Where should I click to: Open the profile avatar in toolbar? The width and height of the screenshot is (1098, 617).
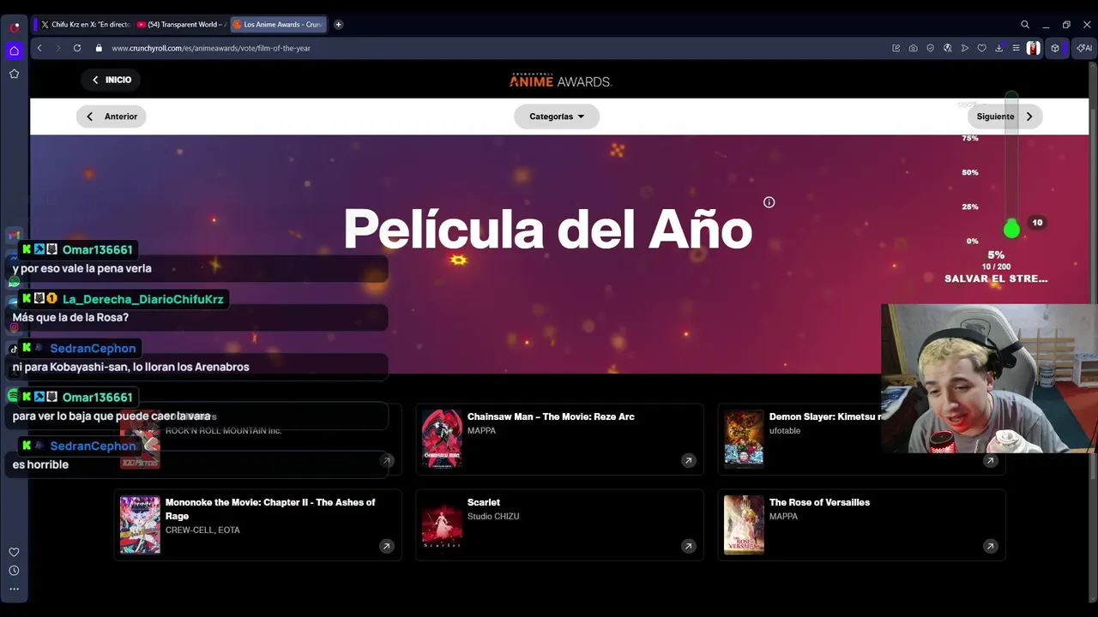click(1034, 48)
